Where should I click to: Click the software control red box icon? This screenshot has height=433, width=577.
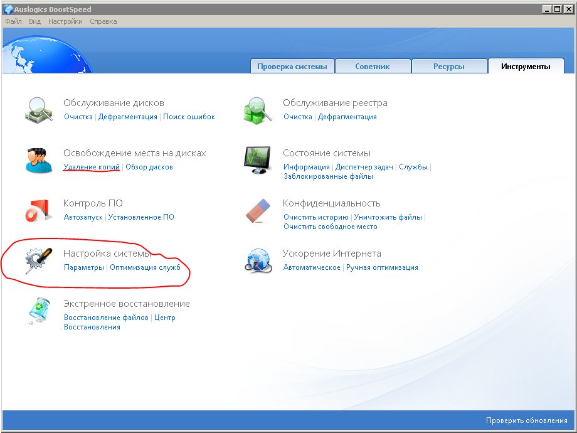[x=38, y=210]
